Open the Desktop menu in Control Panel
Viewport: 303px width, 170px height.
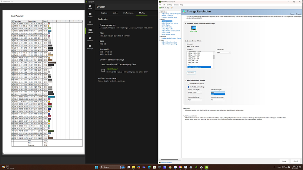(169, 5)
